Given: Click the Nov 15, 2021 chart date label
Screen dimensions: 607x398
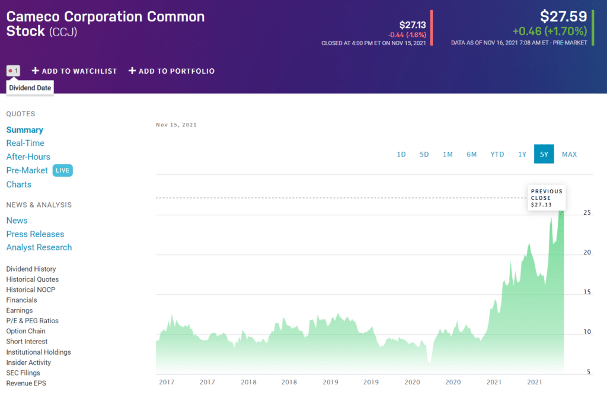Looking at the screenshot, I should pyautogui.click(x=176, y=125).
